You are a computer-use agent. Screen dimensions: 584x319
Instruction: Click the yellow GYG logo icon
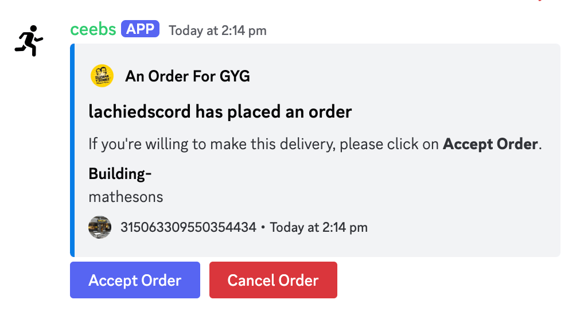click(x=102, y=76)
